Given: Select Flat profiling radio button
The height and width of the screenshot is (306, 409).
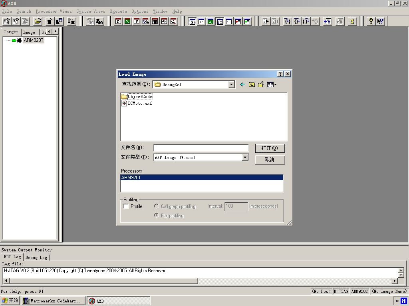Looking at the screenshot, I should pos(157,215).
